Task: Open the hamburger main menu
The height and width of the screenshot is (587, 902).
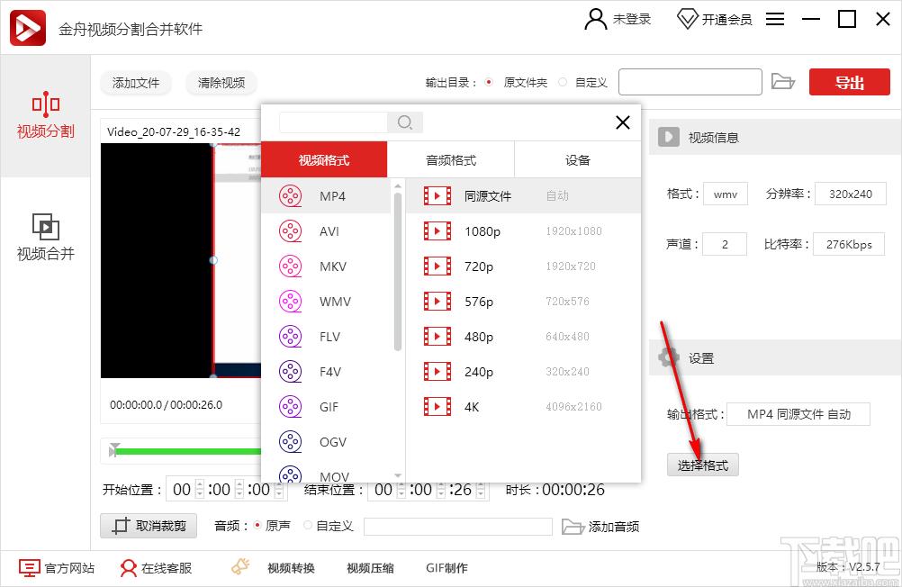Action: (x=775, y=19)
